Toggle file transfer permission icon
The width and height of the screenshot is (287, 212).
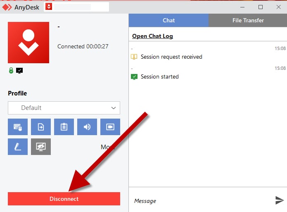point(41,127)
